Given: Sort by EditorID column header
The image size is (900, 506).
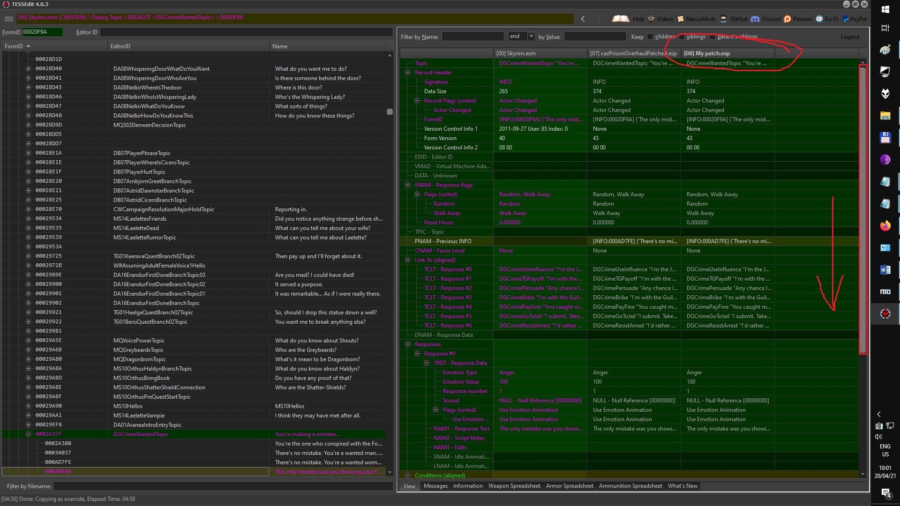Looking at the screenshot, I should pos(188,46).
